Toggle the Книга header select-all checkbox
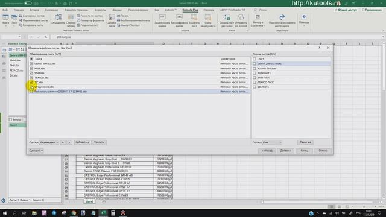Viewport: 386px width, 217px height. [x=31, y=59]
